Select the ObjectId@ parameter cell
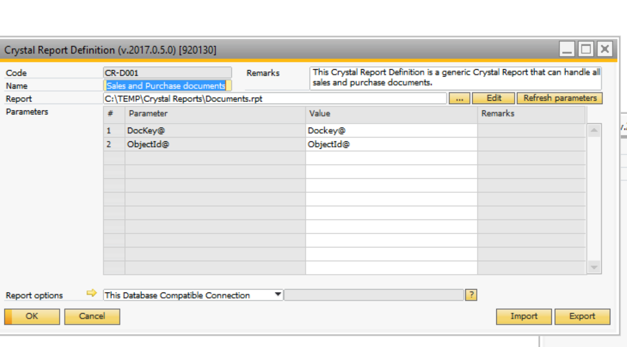 coord(215,144)
